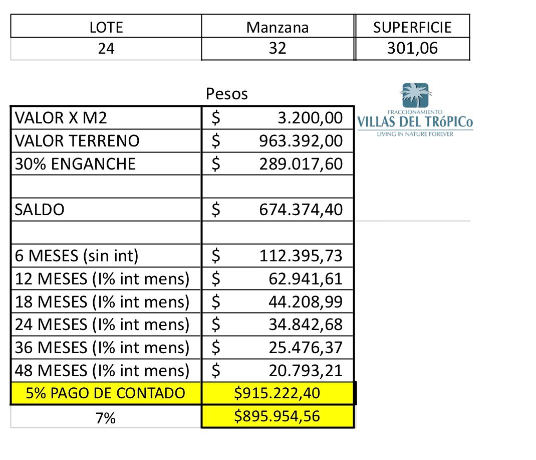This screenshot has width=536, height=460.
Task: Select the 24 MESES payment value 34.842,68
Action: point(306,325)
